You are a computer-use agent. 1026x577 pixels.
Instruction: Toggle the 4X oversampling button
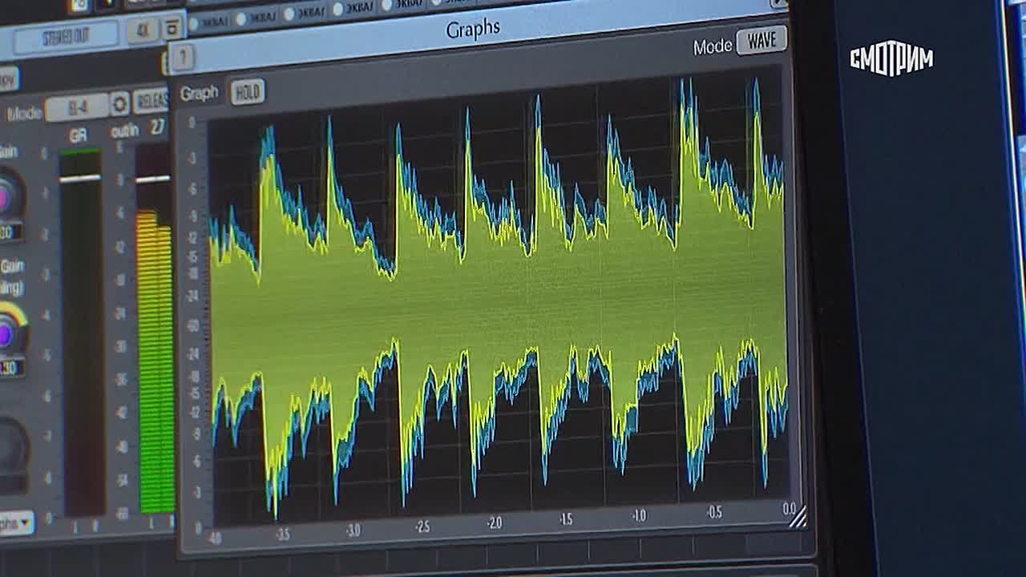coord(143,32)
